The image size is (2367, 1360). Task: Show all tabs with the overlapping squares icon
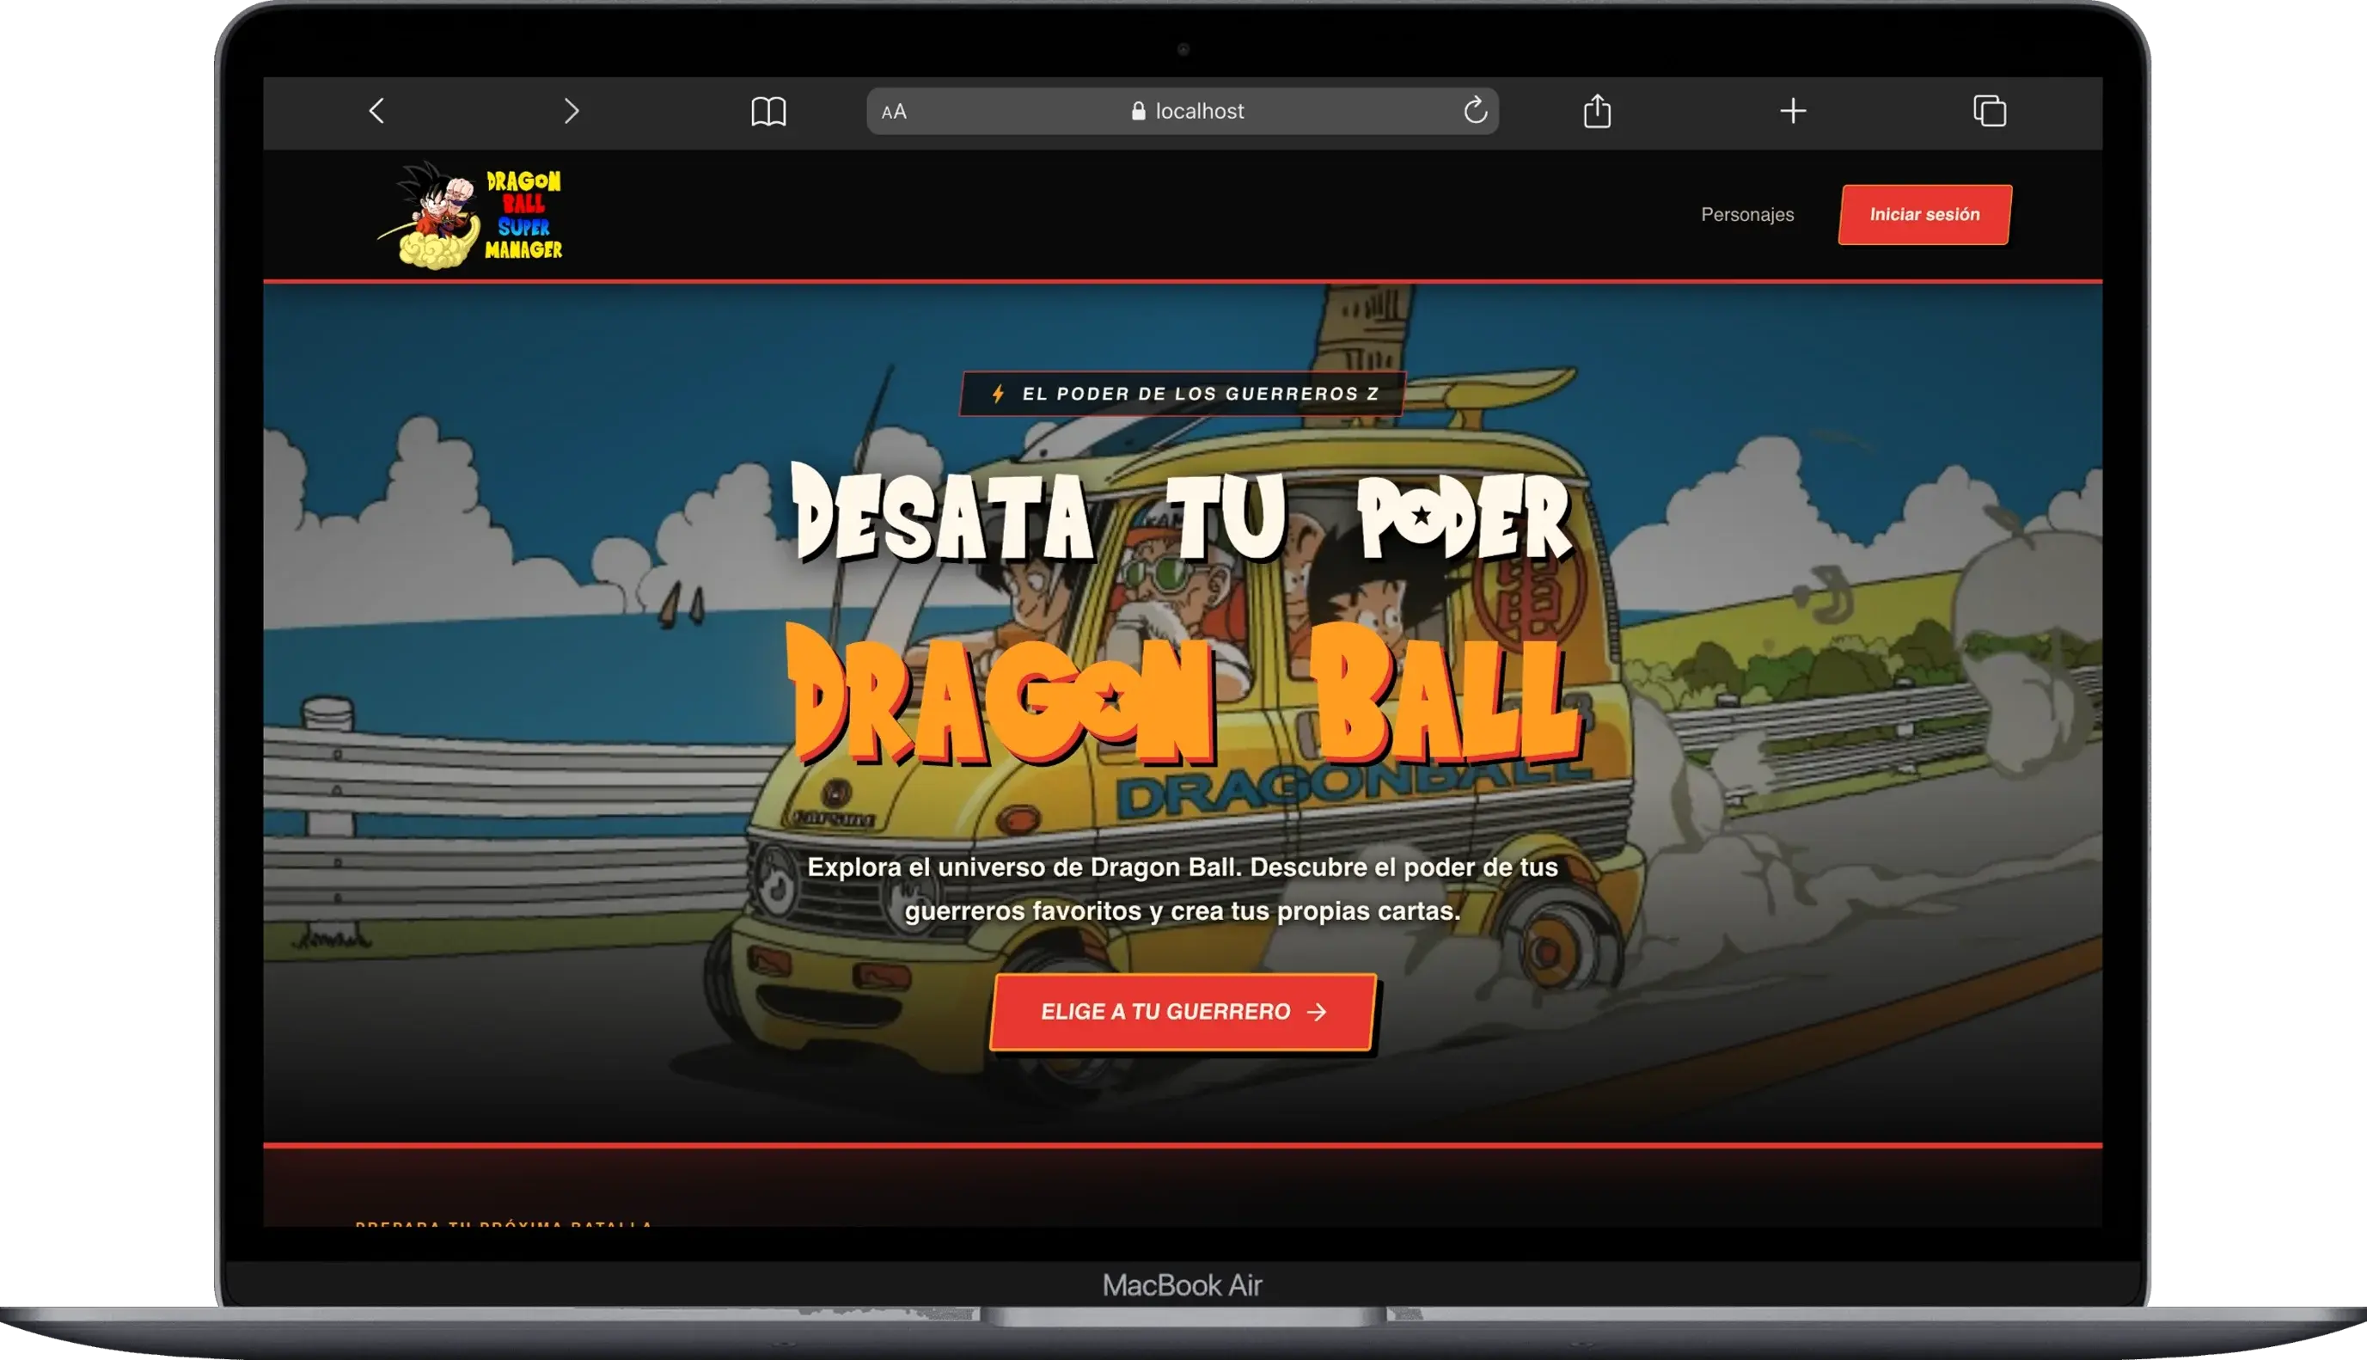point(1990,111)
